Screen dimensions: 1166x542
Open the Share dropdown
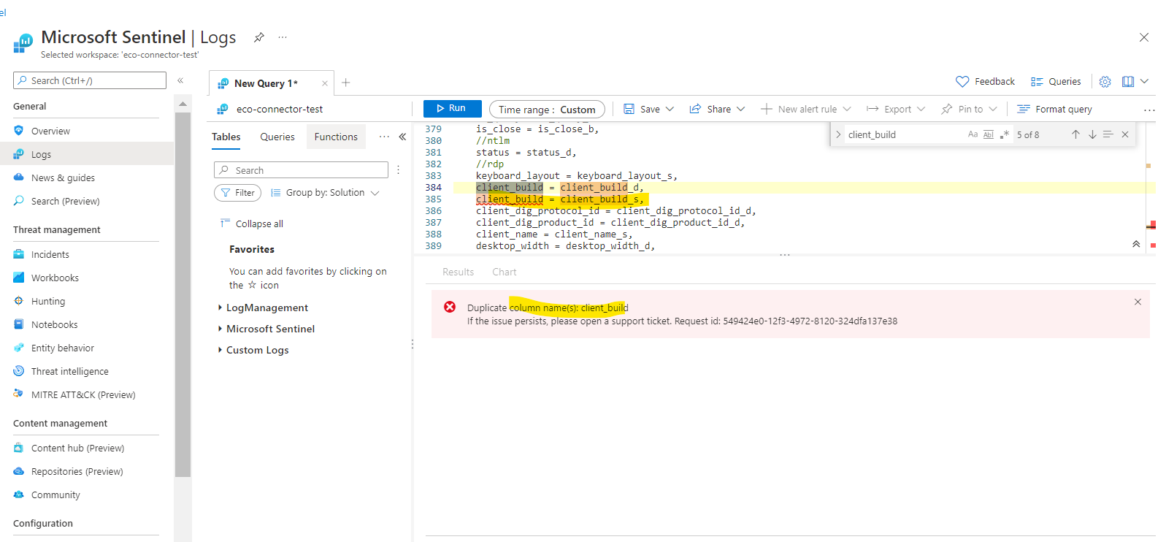pos(717,109)
